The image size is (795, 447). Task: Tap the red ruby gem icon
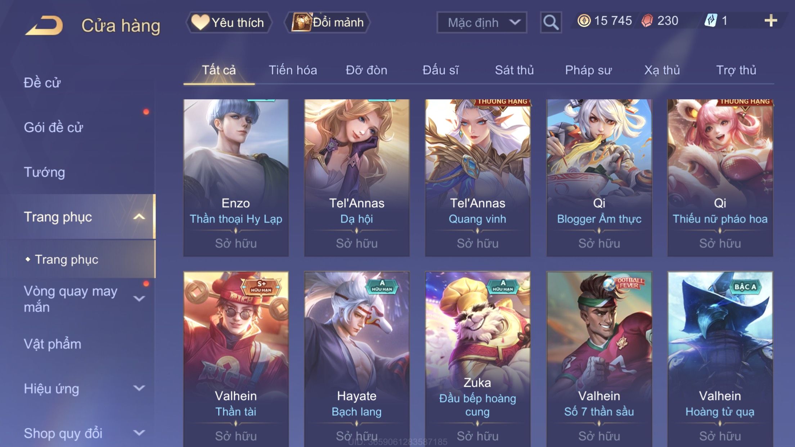pos(647,21)
